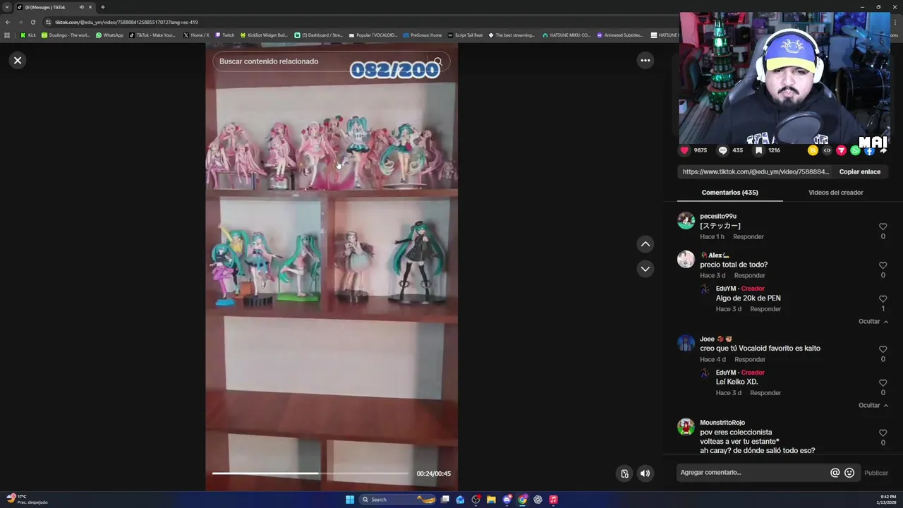Share the video to WhatsApp

tap(855, 150)
